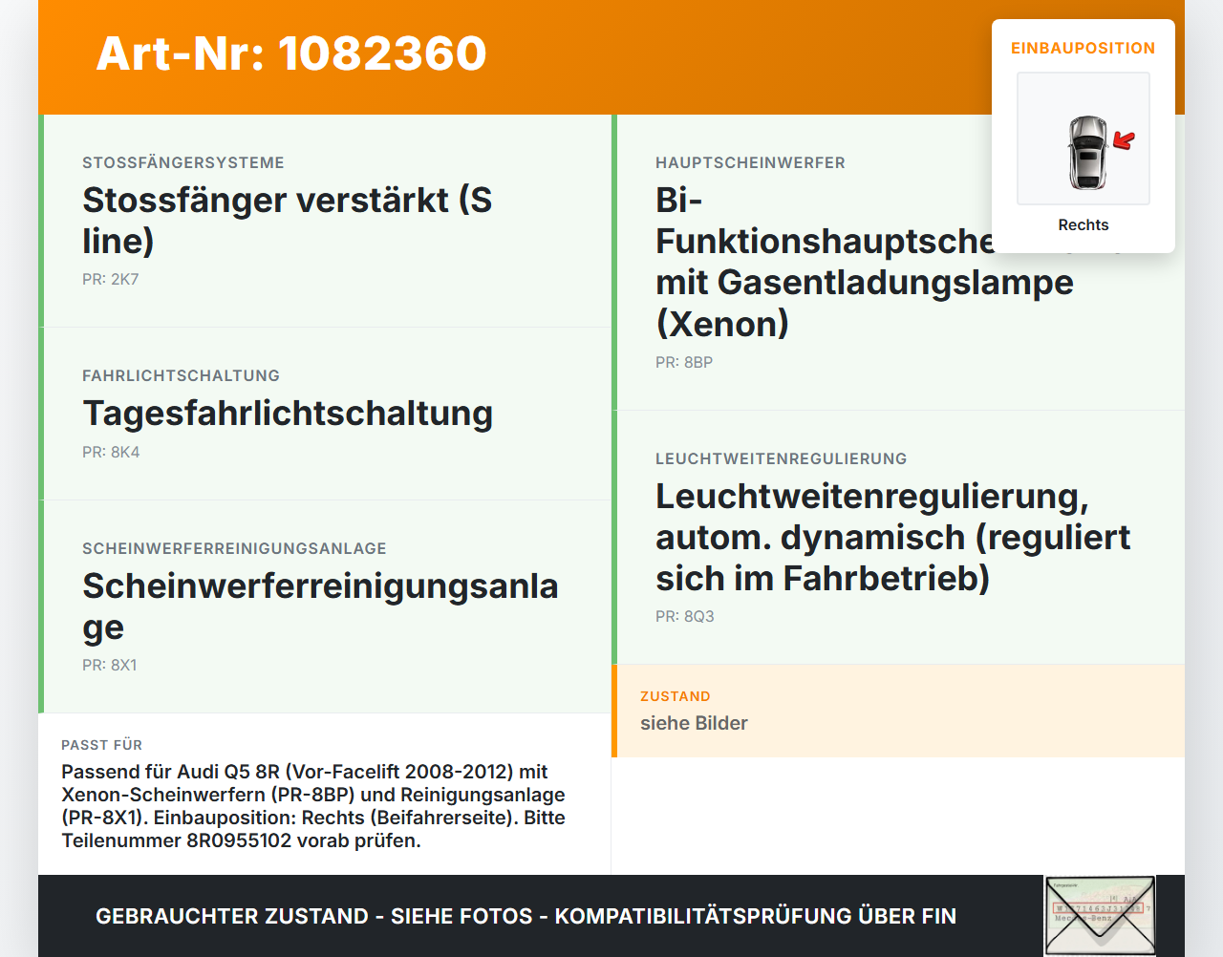This screenshot has width=1223, height=957.
Task: Click the vehicle registration envelope thumbnail
Action: pos(1100,915)
